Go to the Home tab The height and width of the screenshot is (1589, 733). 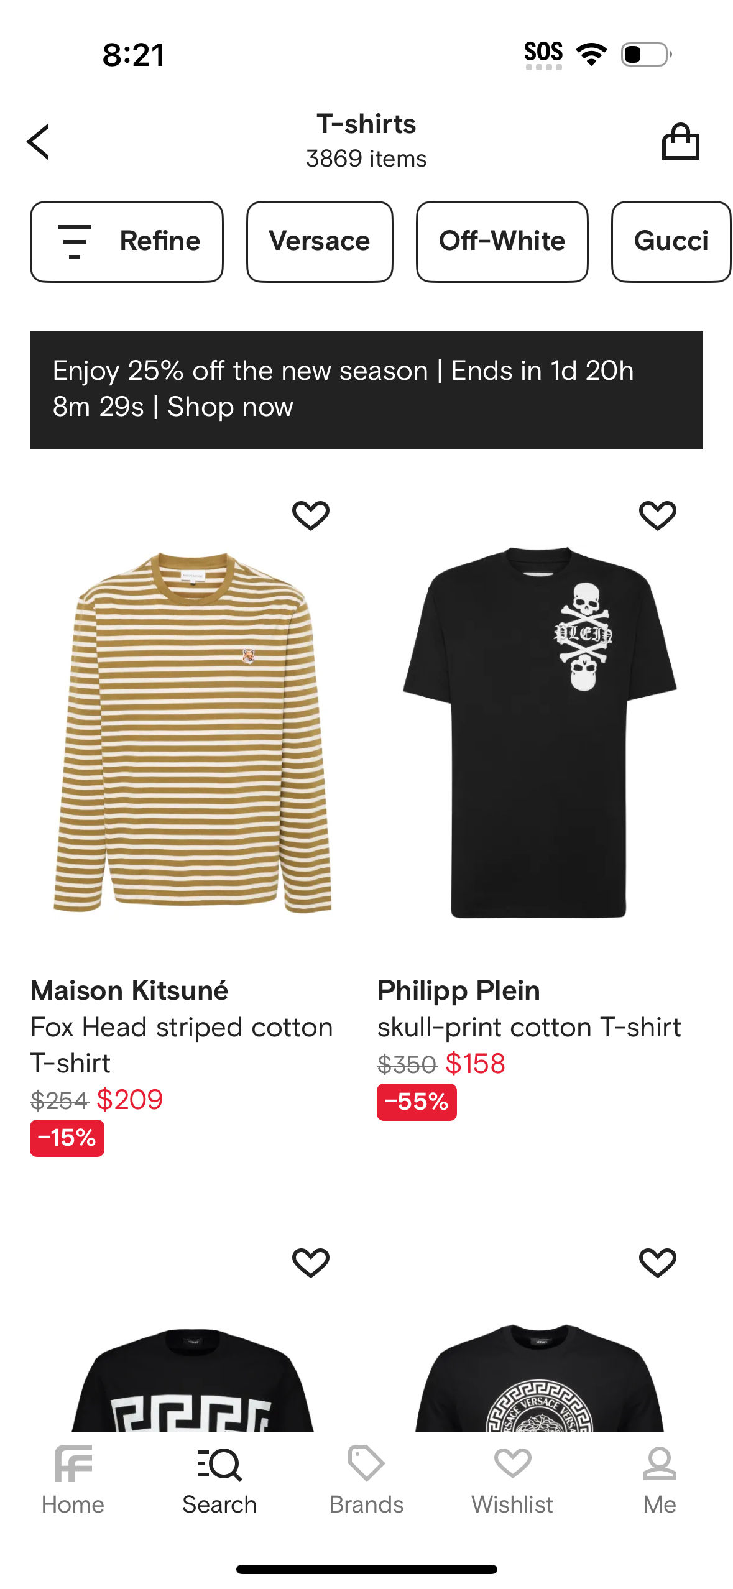[x=73, y=1480]
